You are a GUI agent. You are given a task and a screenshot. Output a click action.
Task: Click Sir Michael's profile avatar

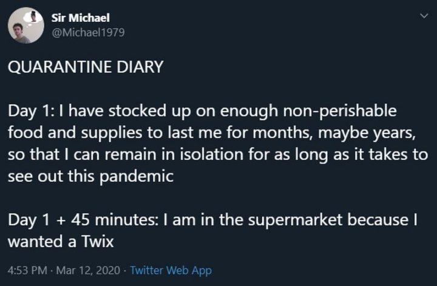[x=25, y=26]
